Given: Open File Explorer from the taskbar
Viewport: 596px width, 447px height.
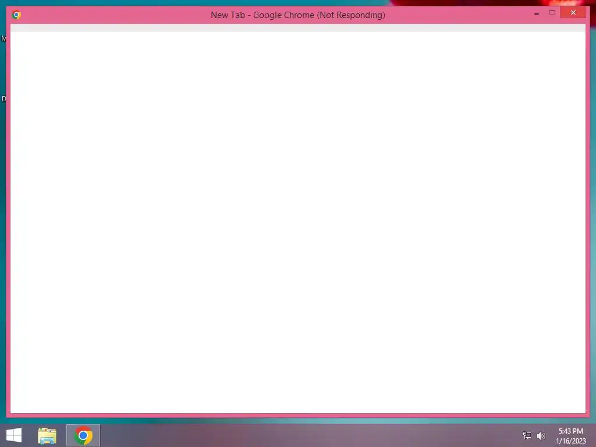Looking at the screenshot, I should pyautogui.click(x=47, y=435).
